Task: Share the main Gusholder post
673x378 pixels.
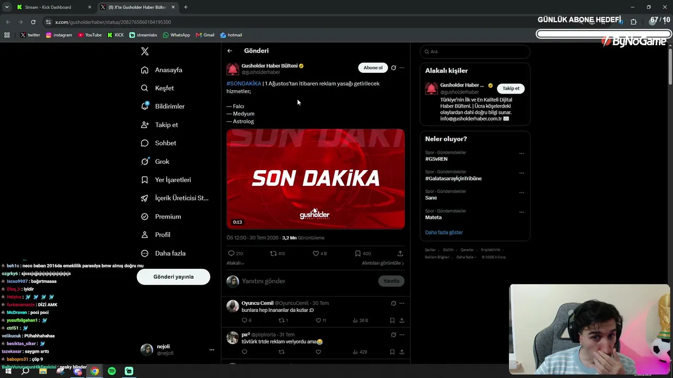Action: click(400, 253)
